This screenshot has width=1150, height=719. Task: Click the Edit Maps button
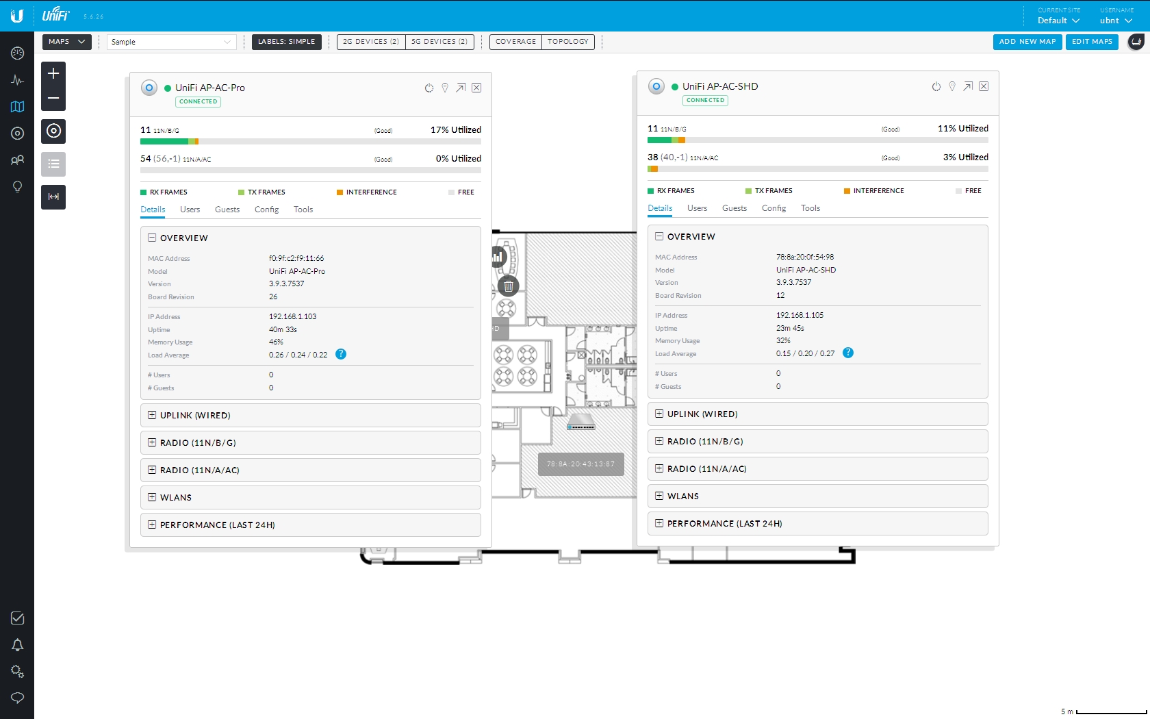[x=1092, y=42]
